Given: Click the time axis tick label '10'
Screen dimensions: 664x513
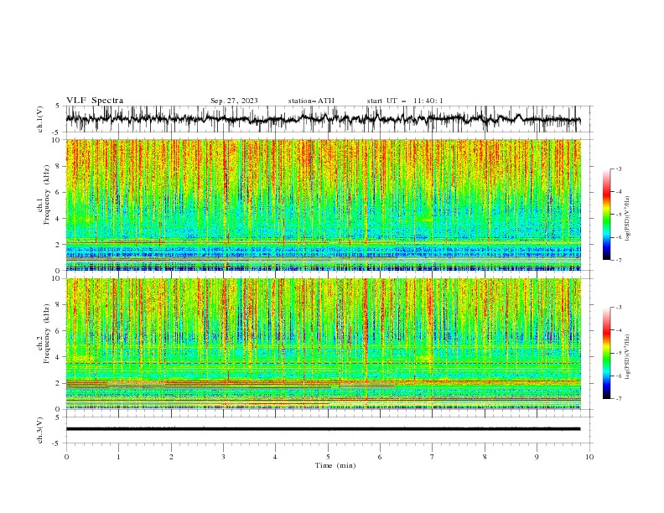Looking at the screenshot, I should click(x=589, y=457).
